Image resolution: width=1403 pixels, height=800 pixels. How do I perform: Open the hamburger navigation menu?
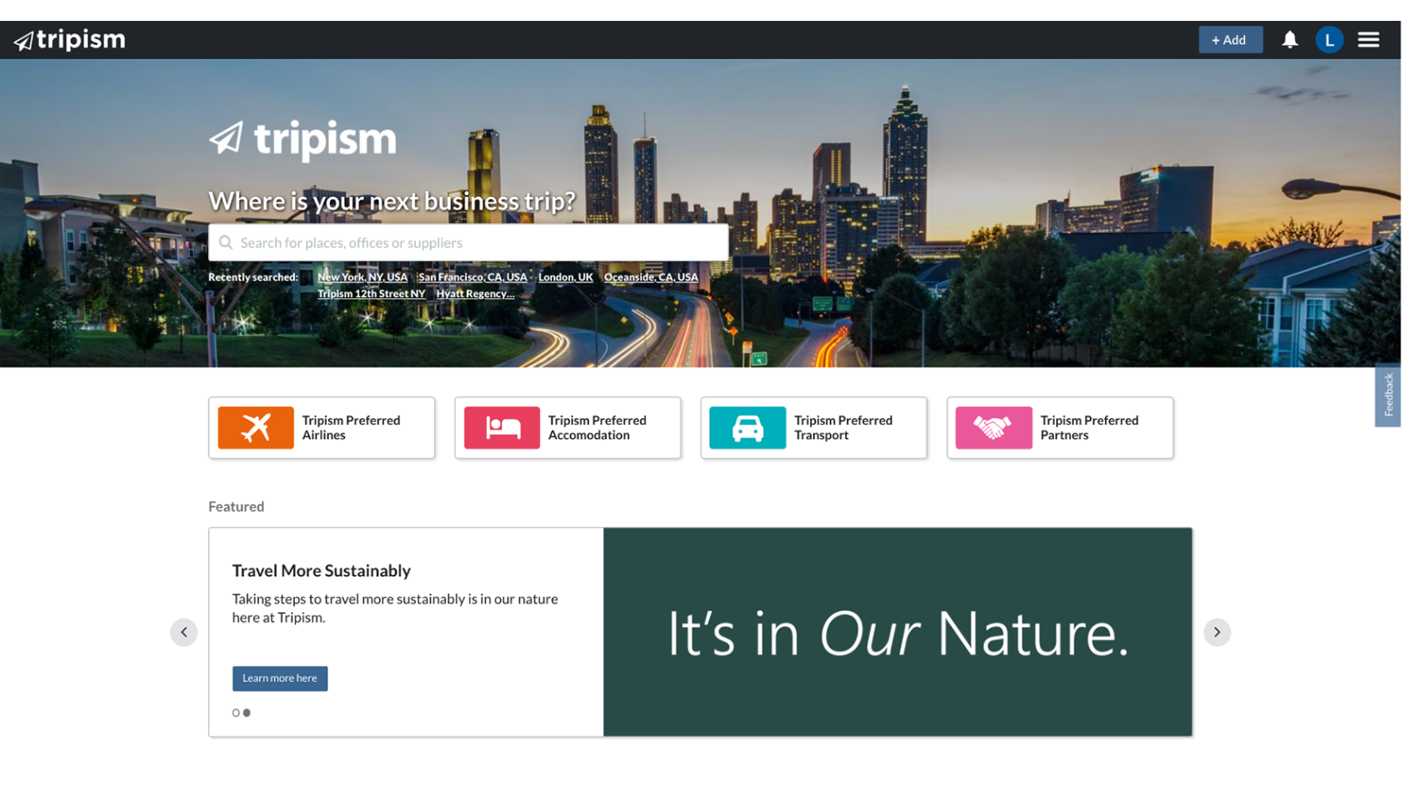point(1368,39)
